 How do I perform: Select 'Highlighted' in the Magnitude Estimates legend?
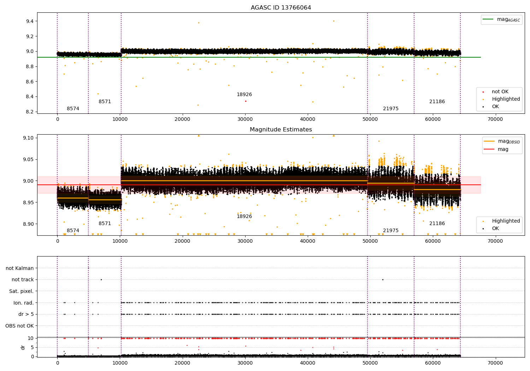pos(501,221)
